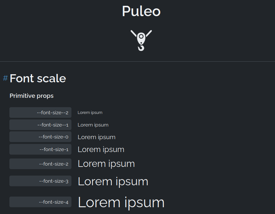
Task: Click the Lorem ipsum sample for --font-size-0
Action: tap(97, 137)
